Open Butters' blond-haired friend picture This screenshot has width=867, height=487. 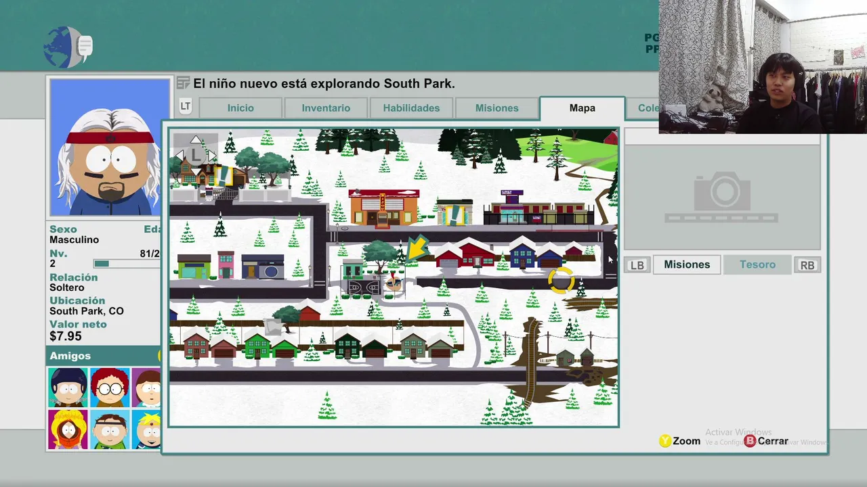[146, 430]
